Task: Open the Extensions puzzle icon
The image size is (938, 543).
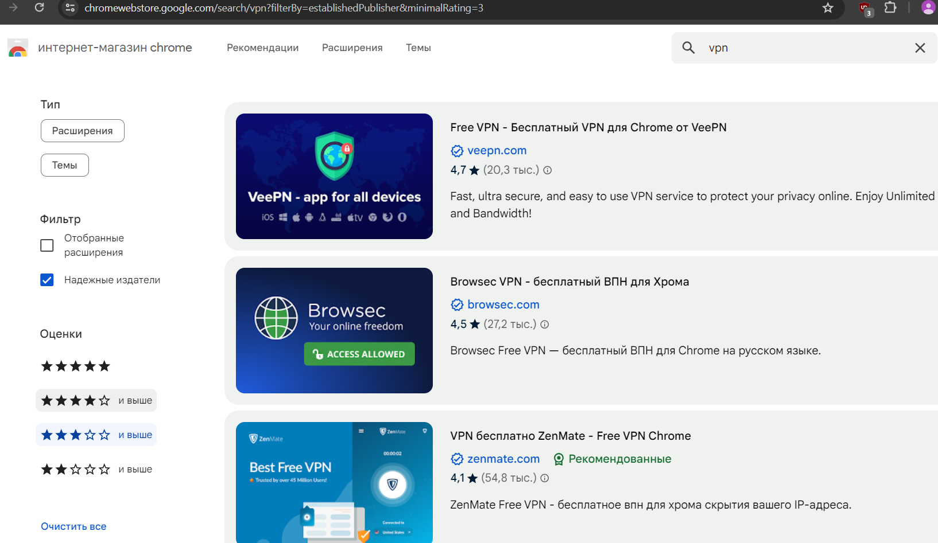Action: (890, 7)
